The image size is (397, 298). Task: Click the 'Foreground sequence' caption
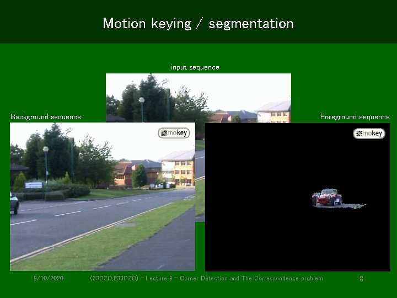[355, 117]
